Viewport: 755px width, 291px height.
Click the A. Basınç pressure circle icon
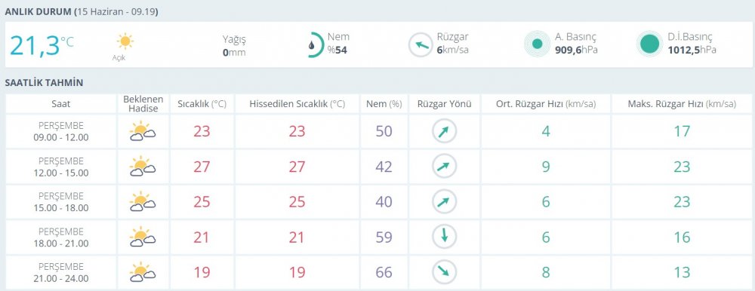point(537,44)
